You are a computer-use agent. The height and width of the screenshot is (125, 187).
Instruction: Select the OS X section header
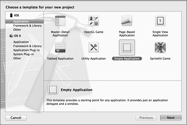coord(17,36)
